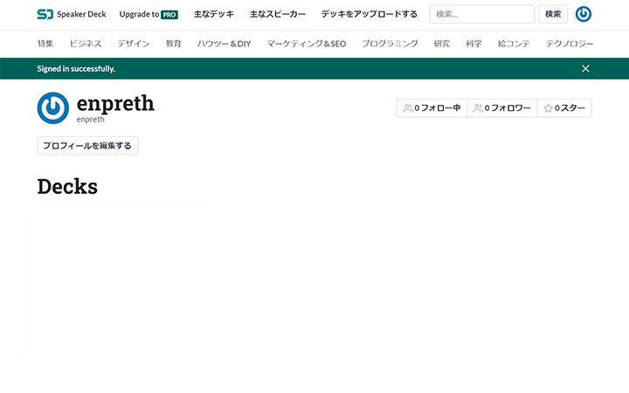Open the マーケティング＆SEO category
629x393 pixels.
pyautogui.click(x=307, y=44)
